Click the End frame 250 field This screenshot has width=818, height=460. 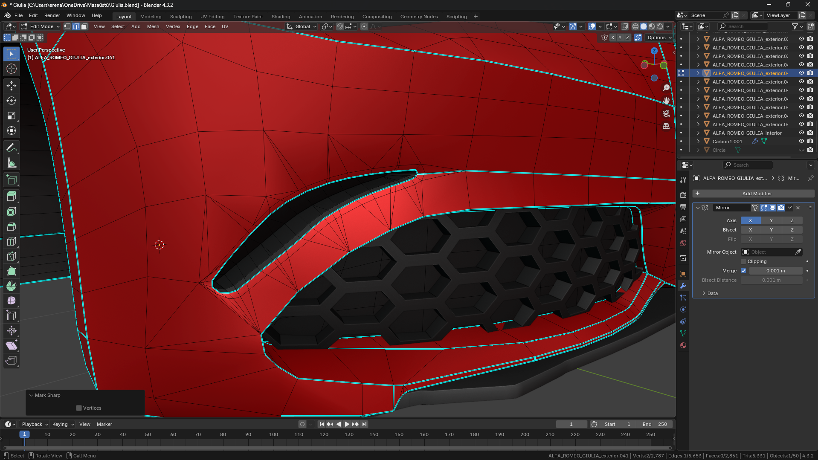click(x=655, y=424)
